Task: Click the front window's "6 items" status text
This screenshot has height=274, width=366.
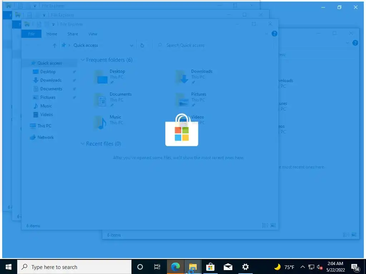Action: point(33,226)
